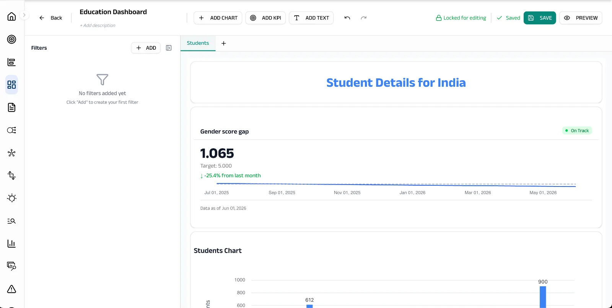Expand the sidebar with chevron arrow
Screen dimensions: 612x308
pos(24,15)
